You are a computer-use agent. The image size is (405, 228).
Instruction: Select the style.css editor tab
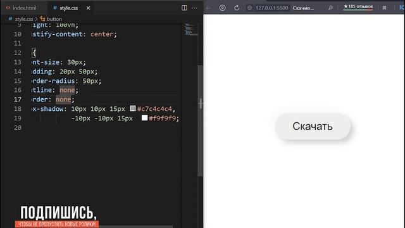tap(68, 8)
